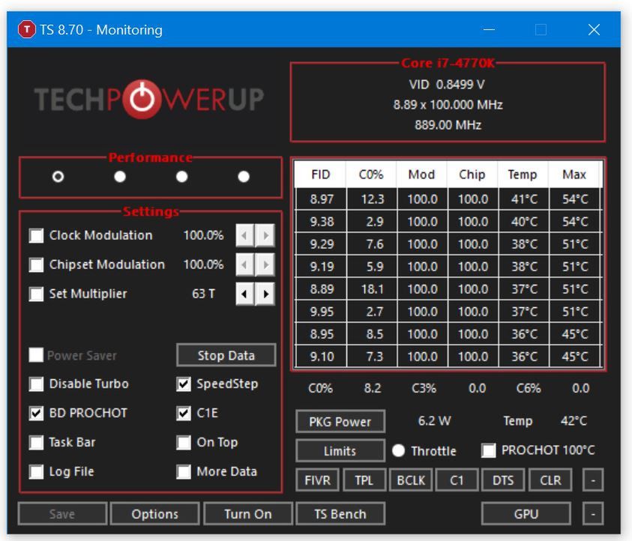Image resolution: width=632 pixels, height=541 pixels.
Task: Open the Limits window
Action: pos(339,450)
